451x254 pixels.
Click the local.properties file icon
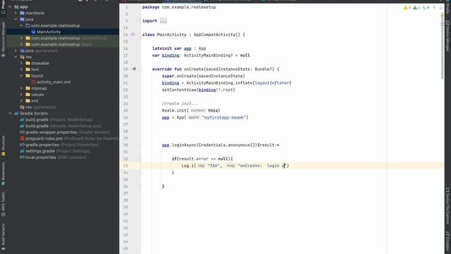click(x=22, y=157)
